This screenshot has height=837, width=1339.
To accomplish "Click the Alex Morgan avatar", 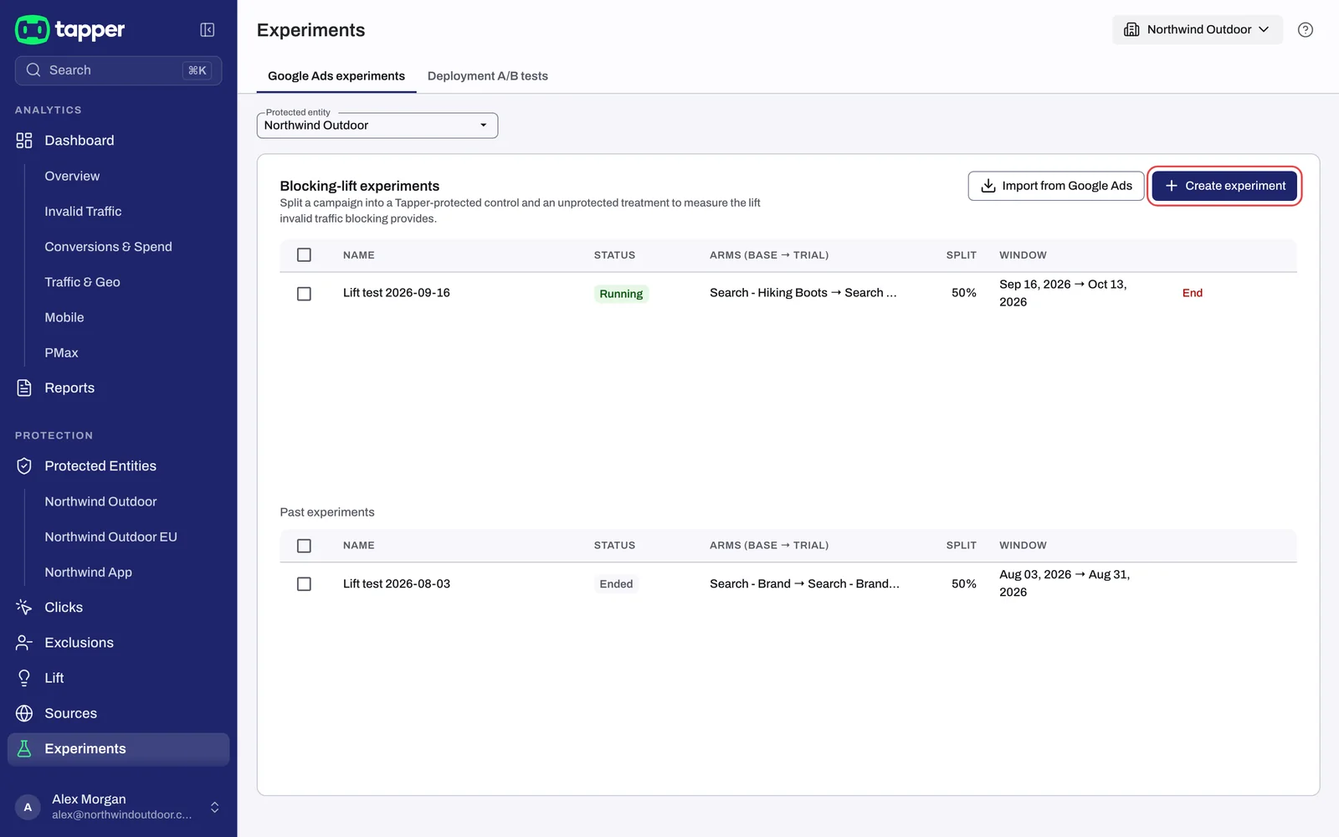I will [28, 807].
